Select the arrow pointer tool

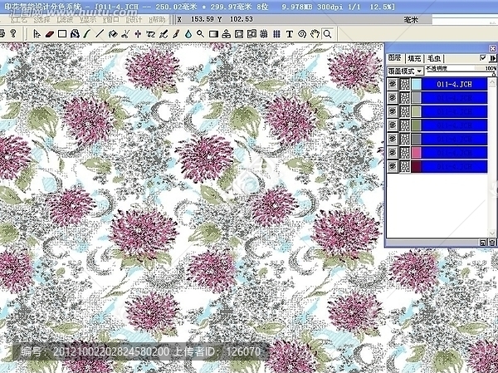[x=37, y=34]
